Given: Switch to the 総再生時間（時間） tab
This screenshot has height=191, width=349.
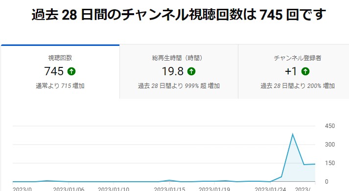Looking at the screenshot, I should click(x=179, y=71).
